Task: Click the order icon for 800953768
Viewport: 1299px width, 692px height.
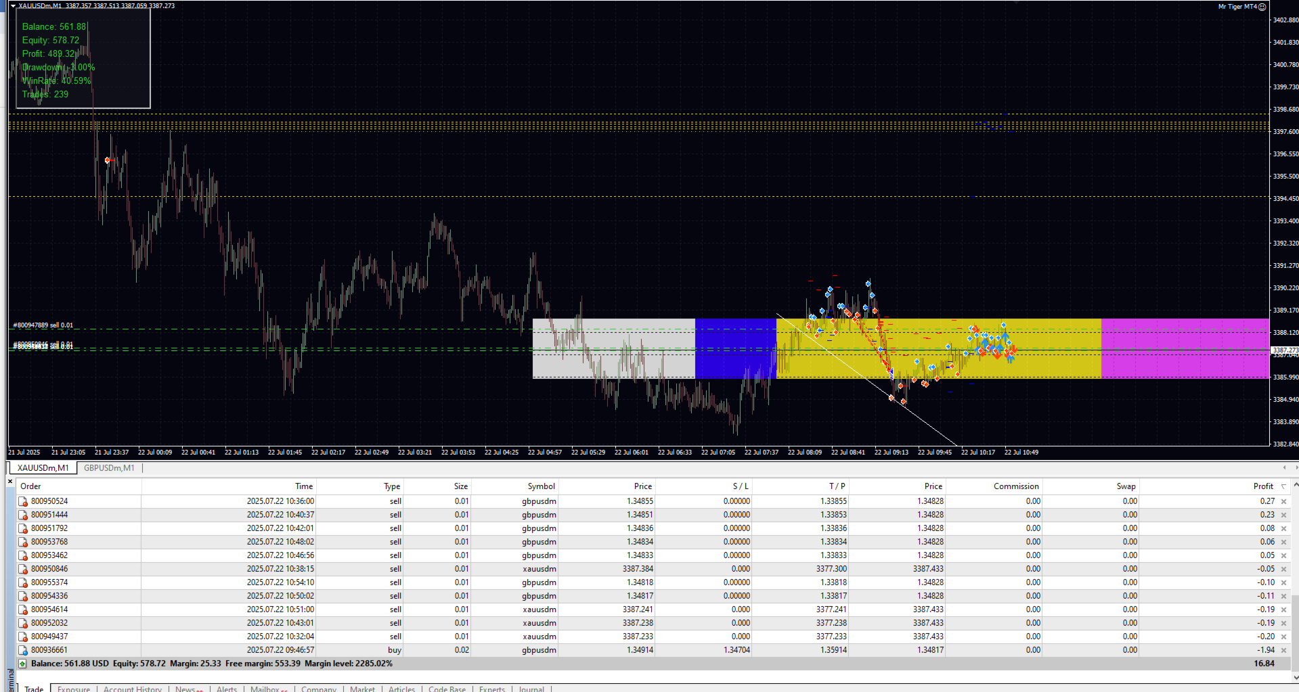Action: [23, 542]
